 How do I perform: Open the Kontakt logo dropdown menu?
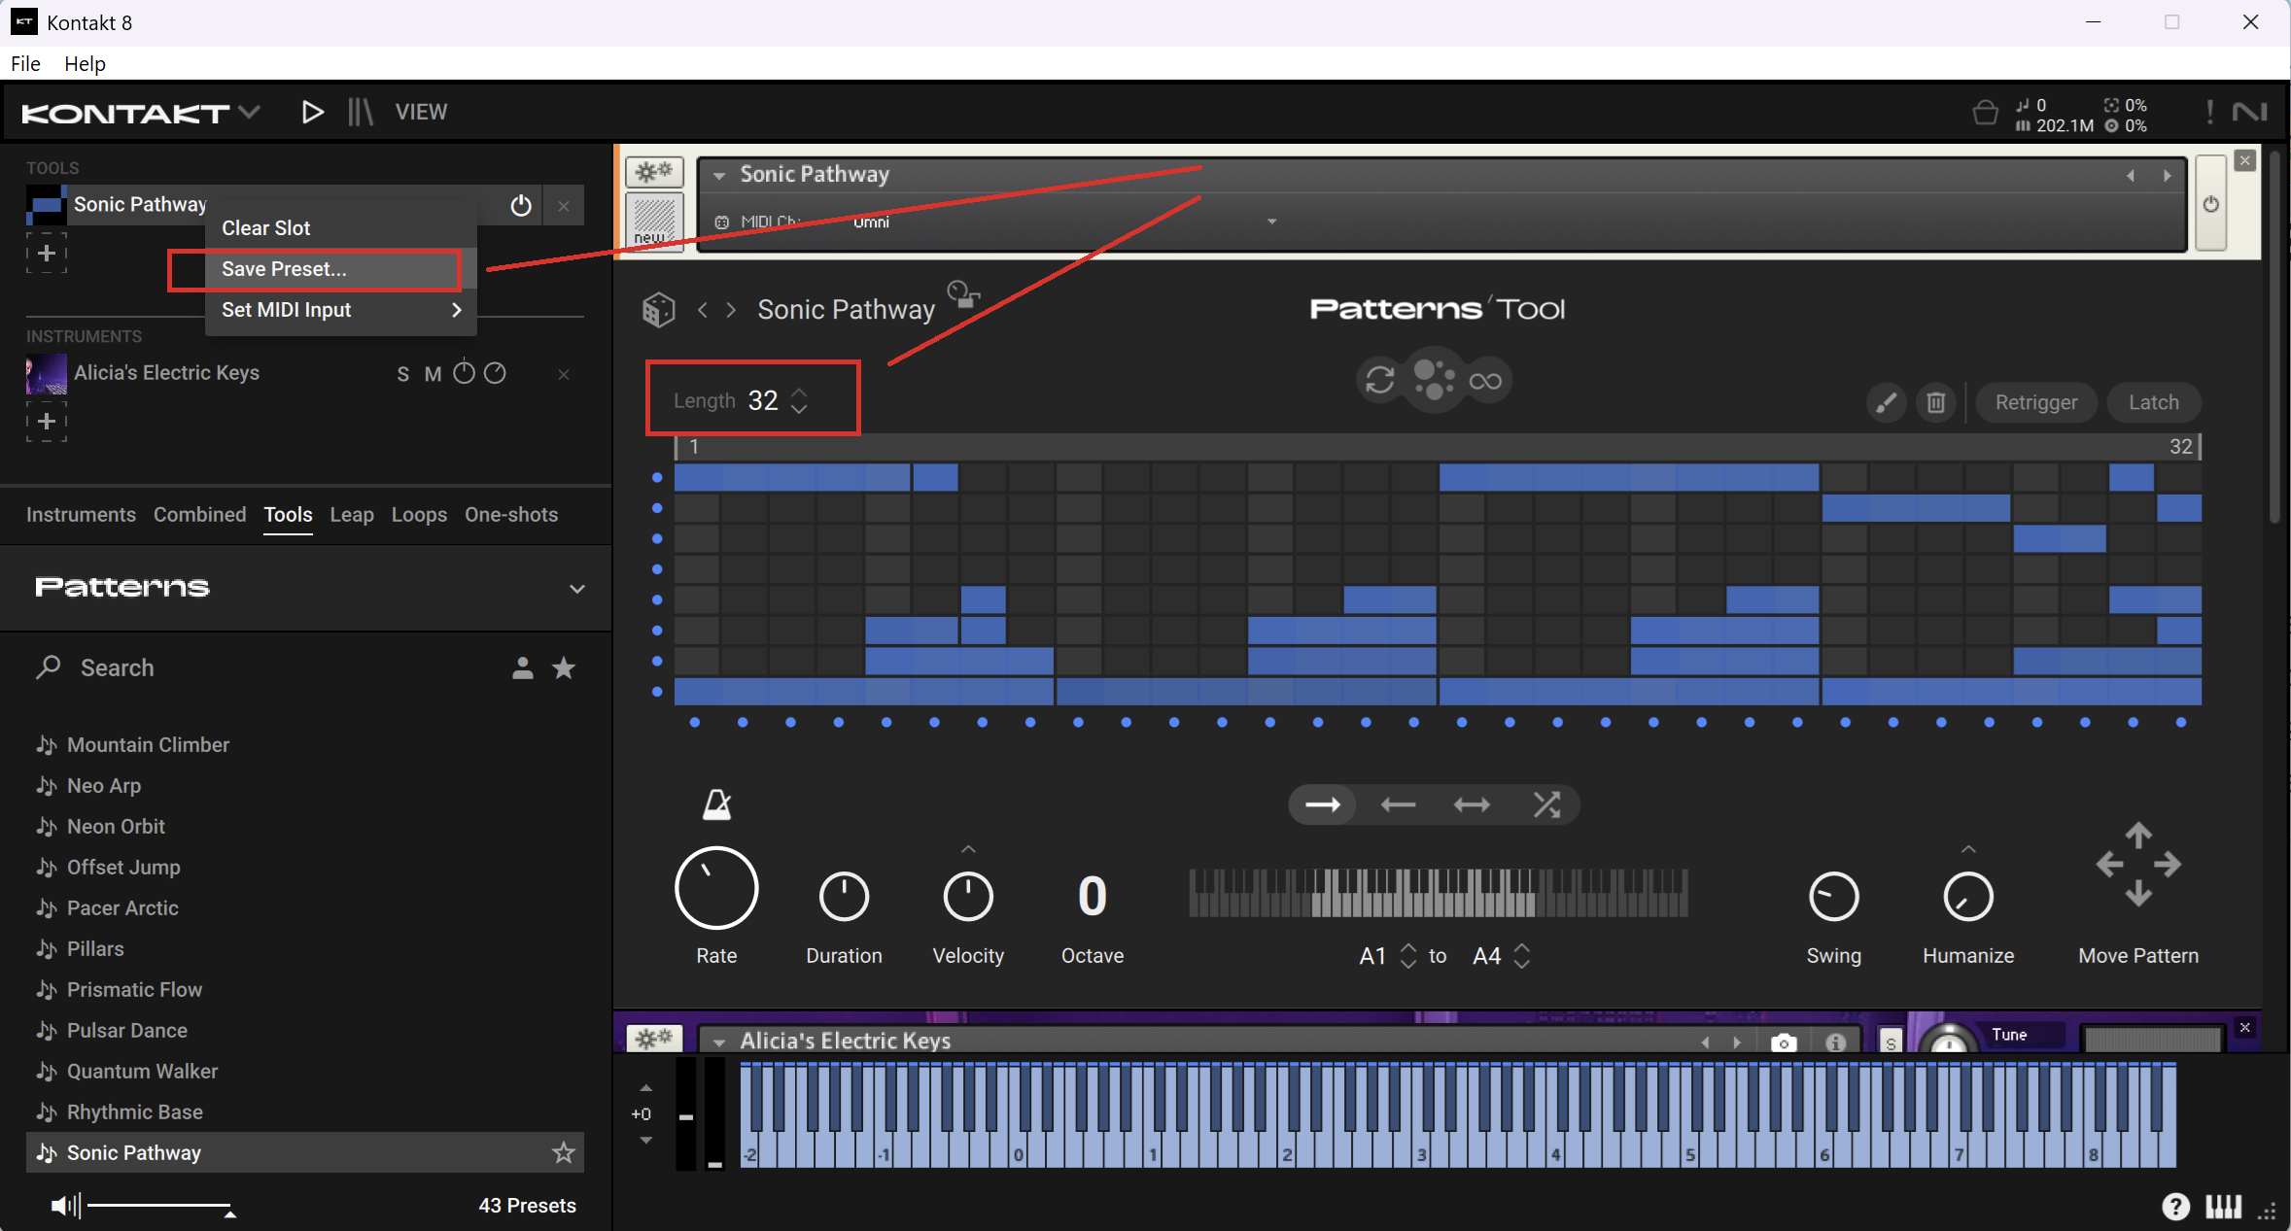pyautogui.click(x=250, y=112)
